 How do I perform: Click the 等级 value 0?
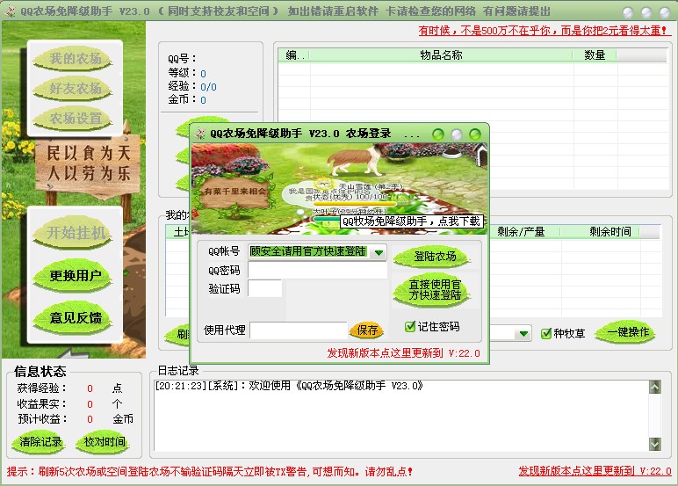click(x=203, y=74)
